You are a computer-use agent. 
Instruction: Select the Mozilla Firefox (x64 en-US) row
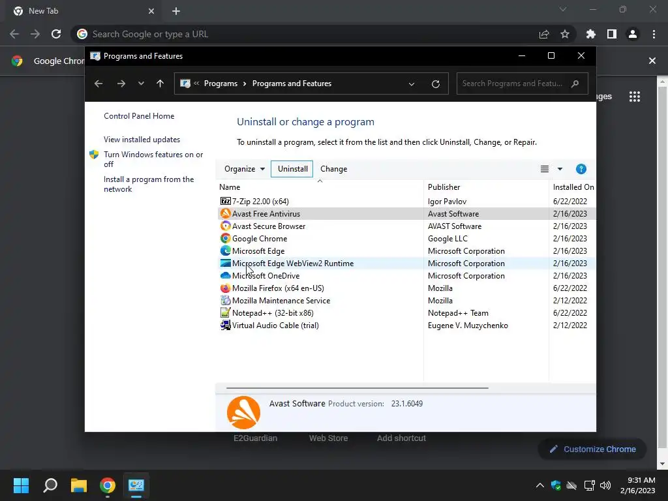click(406, 288)
